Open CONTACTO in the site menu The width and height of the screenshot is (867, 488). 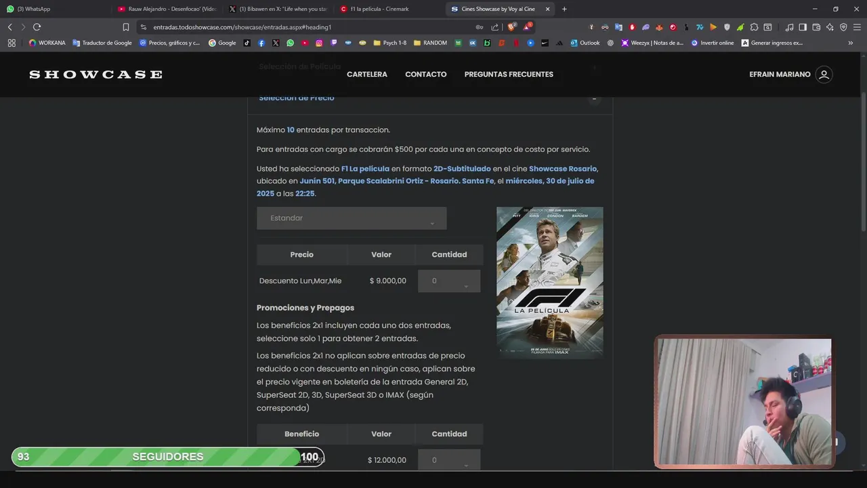426,75
